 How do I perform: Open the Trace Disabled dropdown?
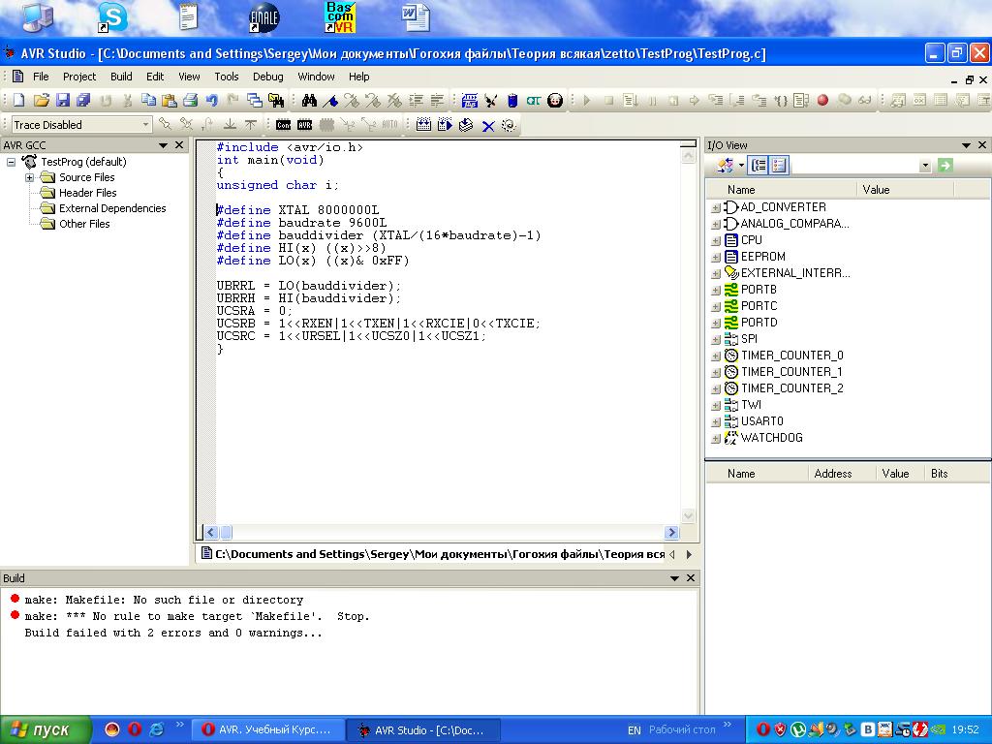(x=146, y=125)
